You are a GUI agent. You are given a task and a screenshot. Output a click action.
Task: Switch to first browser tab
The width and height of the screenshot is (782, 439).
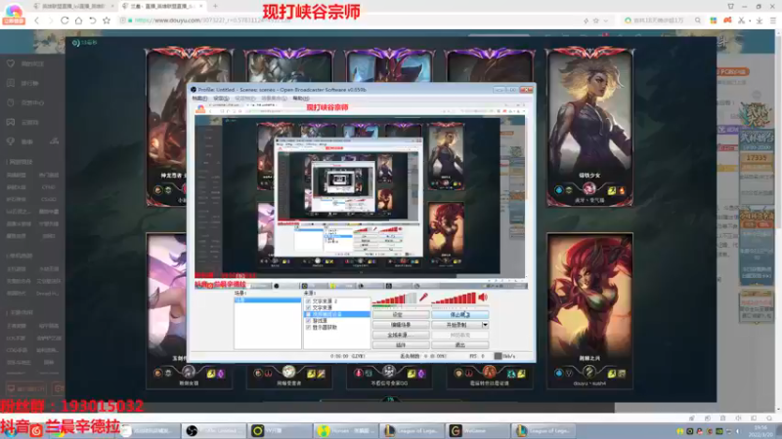click(x=72, y=6)
